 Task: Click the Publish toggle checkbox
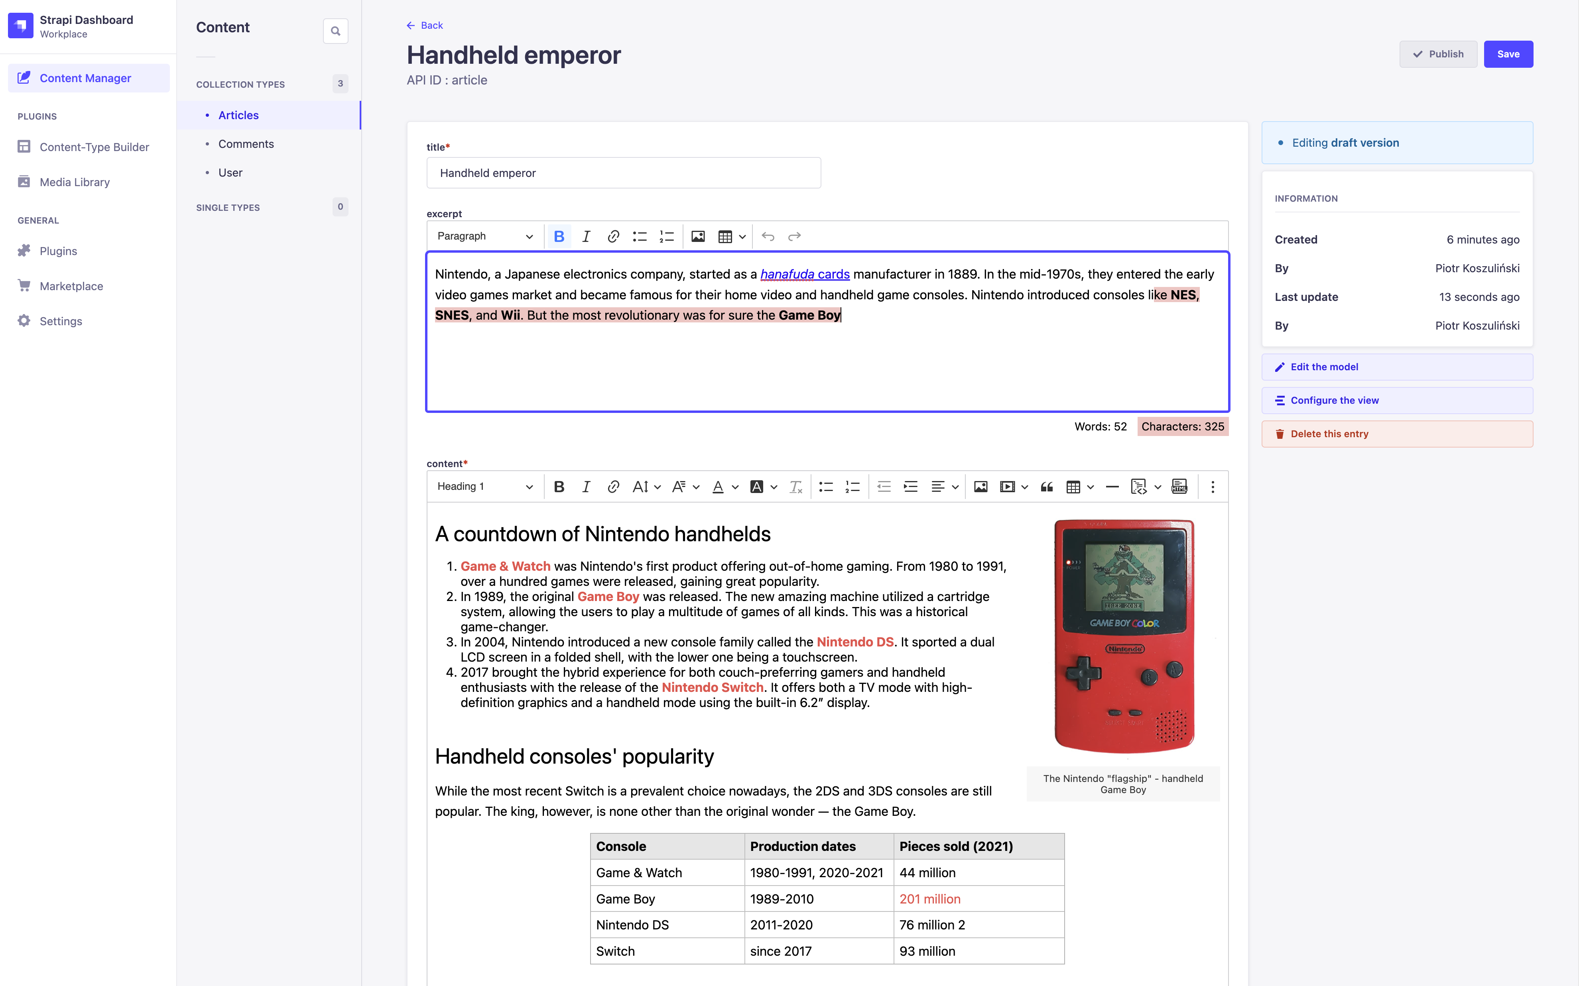click(1417, 53)
